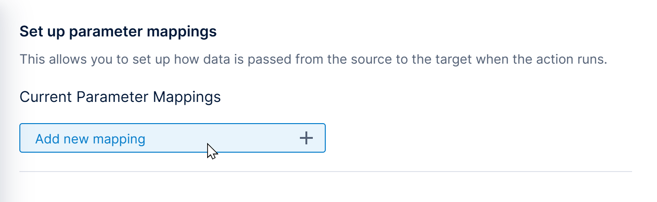Select the 'Add new mapping' button text
Screen dimensions: 657x202
tap(90, 139)
